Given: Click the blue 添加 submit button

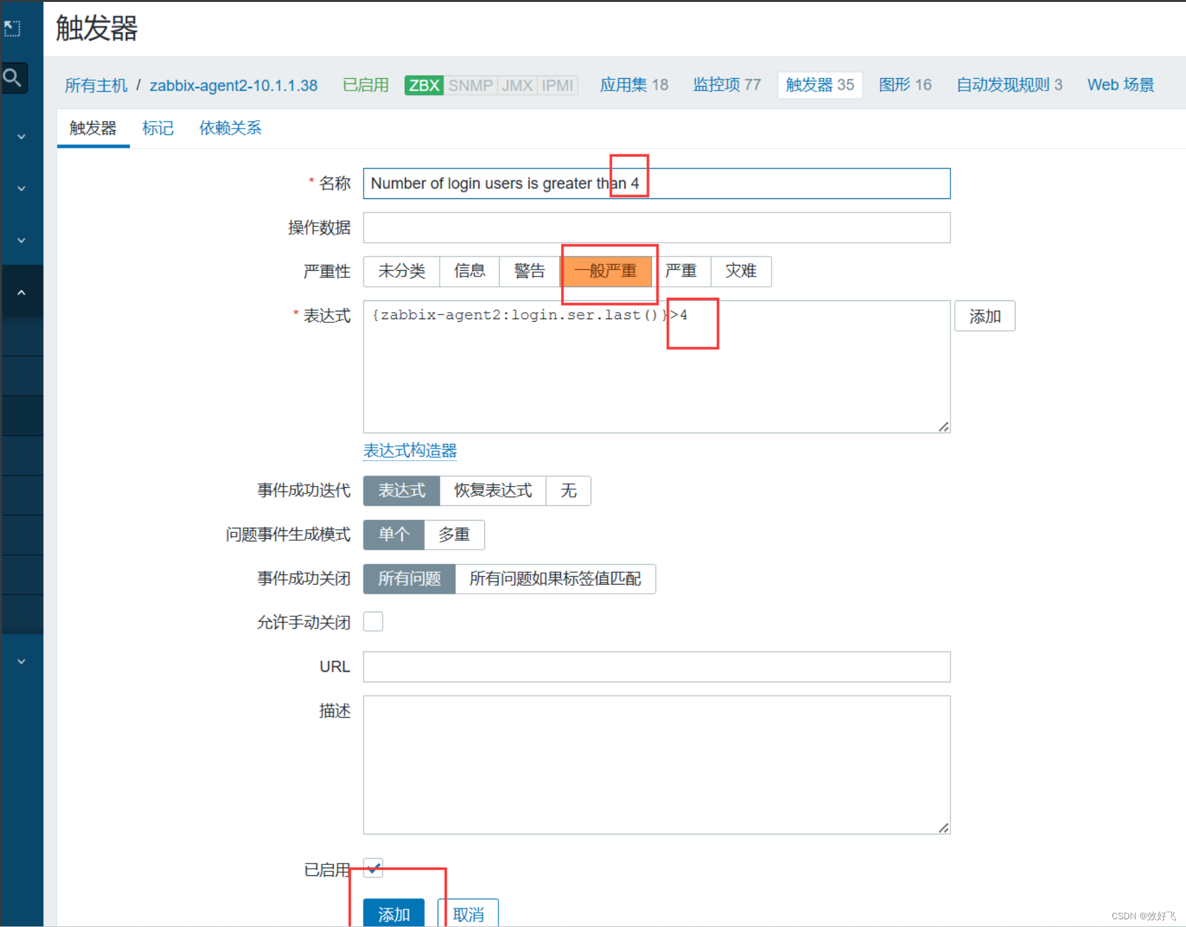Looking at the screenshot, I should tap(394, 913).
